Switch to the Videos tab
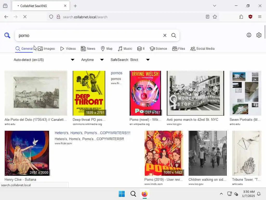Viewport: 266px width, 200px height. pos(68,49)
